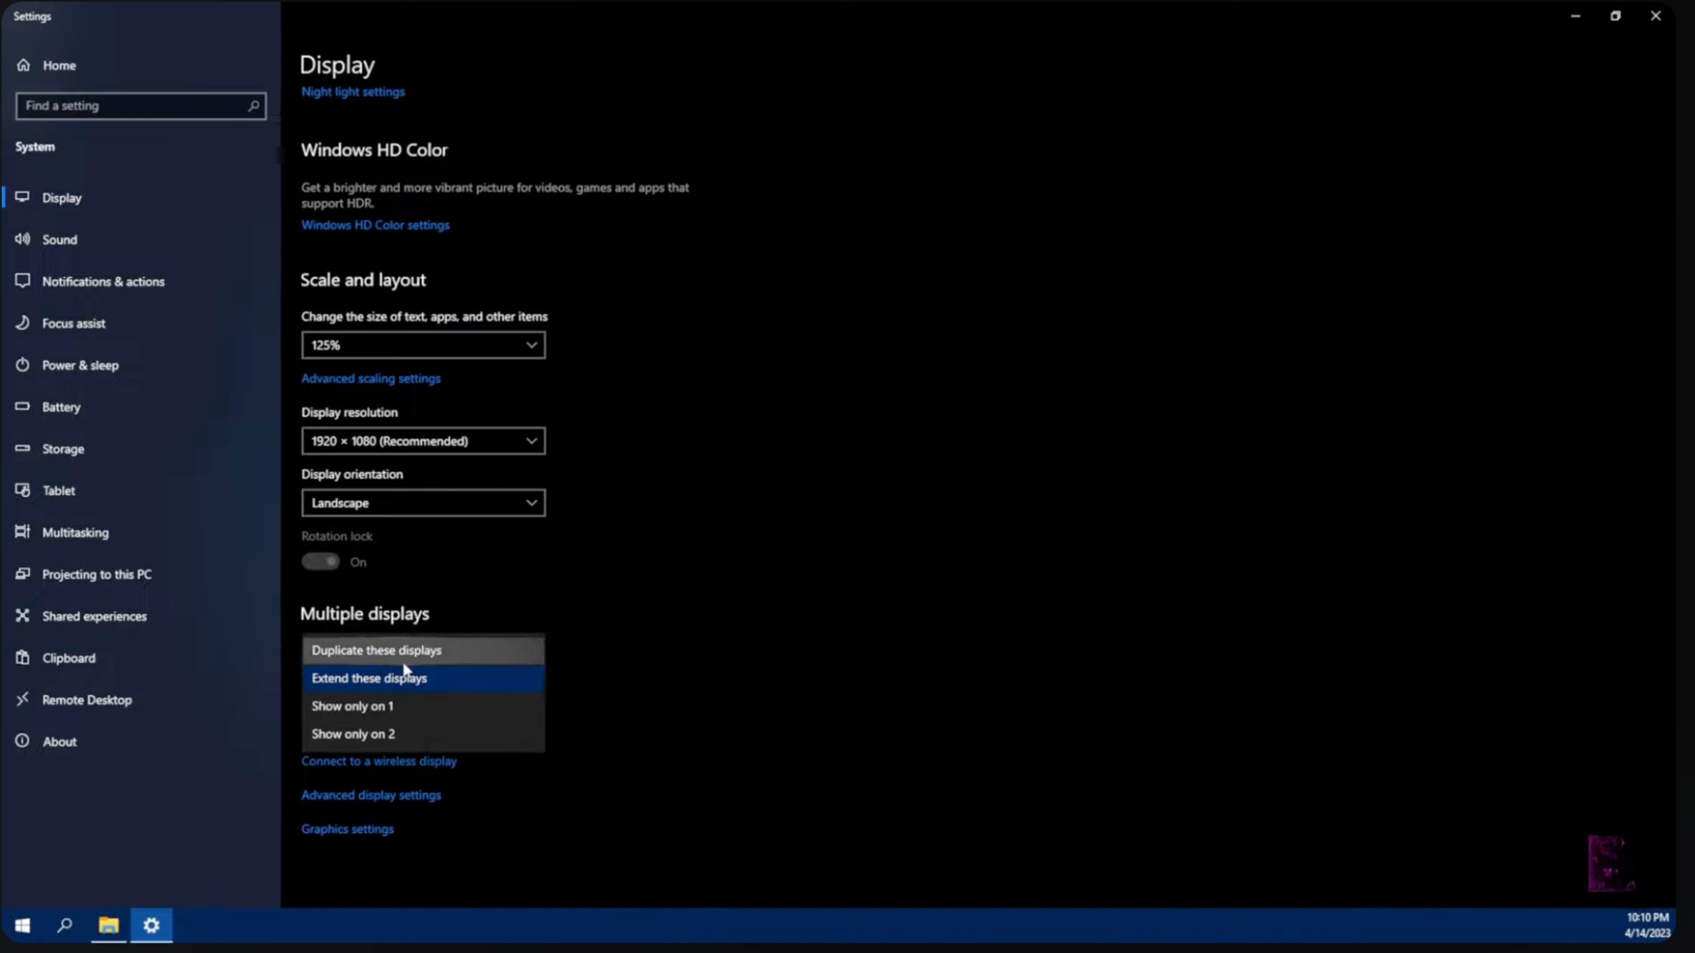
Task: Open the Display orientation dropdown
Action: click(x=423, y=503)
